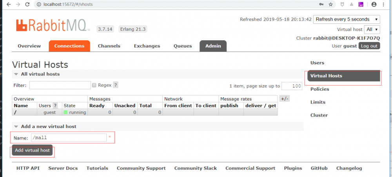Click the Add virtual host button
Image resolution: width=392 pixels, height=177 pixels.
[32, 150]
